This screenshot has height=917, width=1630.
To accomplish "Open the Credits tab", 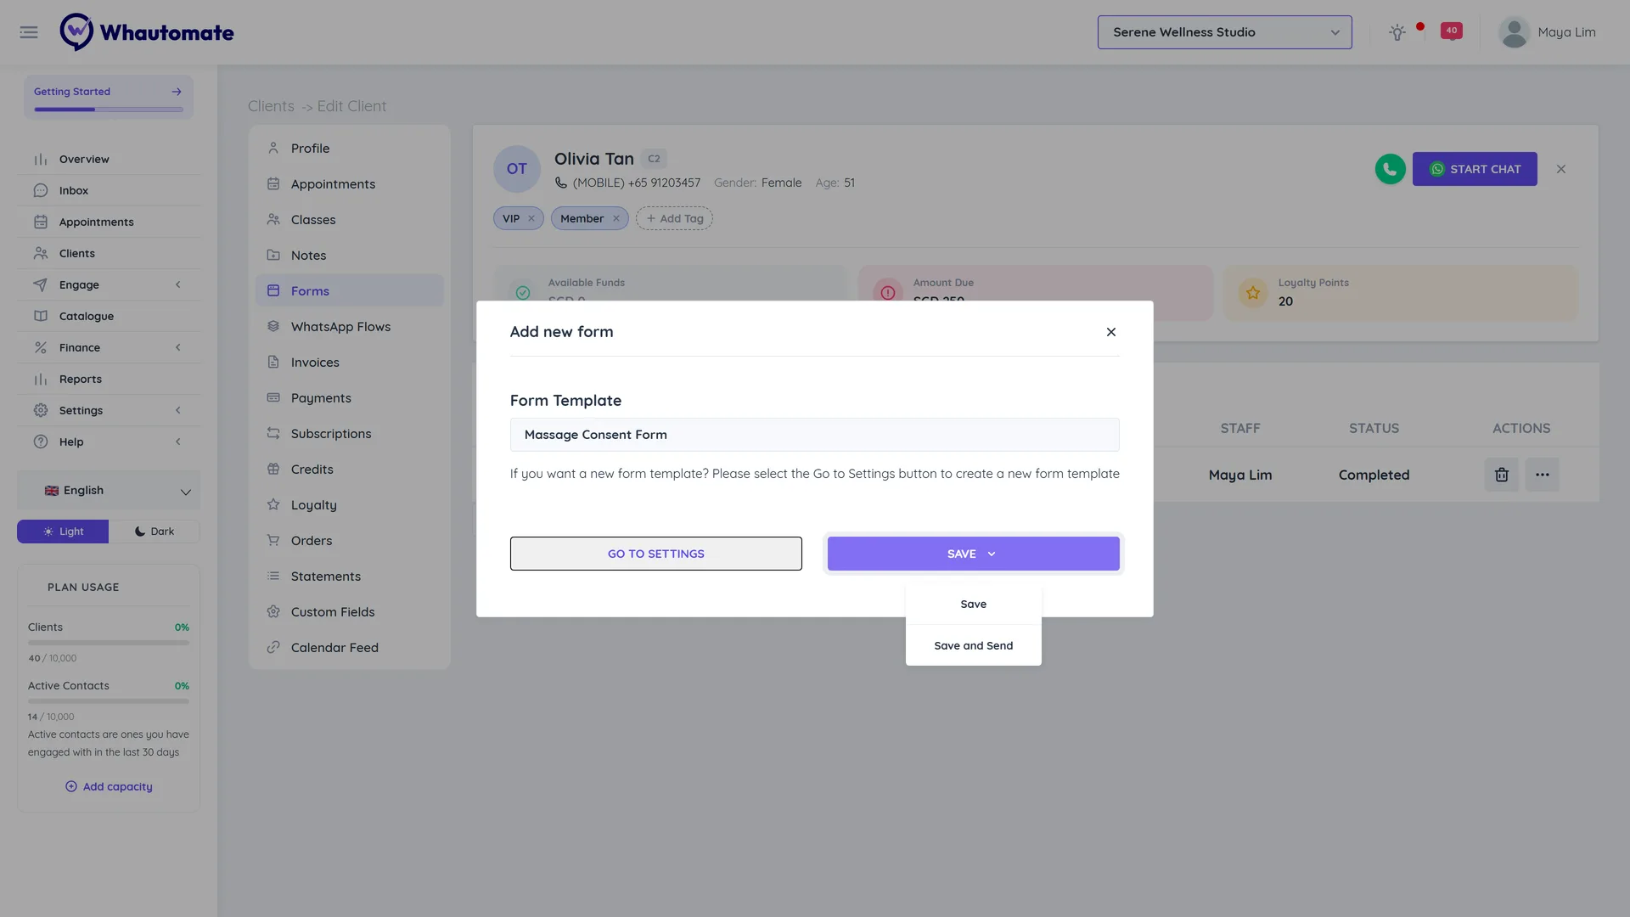I will (x=349, y=470).
